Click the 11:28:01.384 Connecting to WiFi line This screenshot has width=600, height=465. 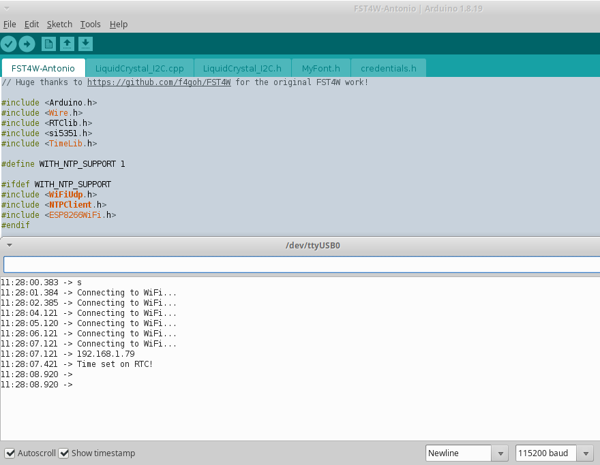click(x=89, y=293)
